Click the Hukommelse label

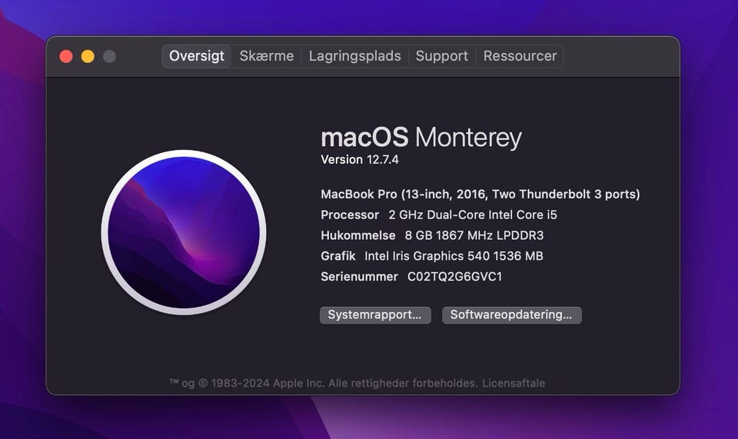click(x=358, y=235)
